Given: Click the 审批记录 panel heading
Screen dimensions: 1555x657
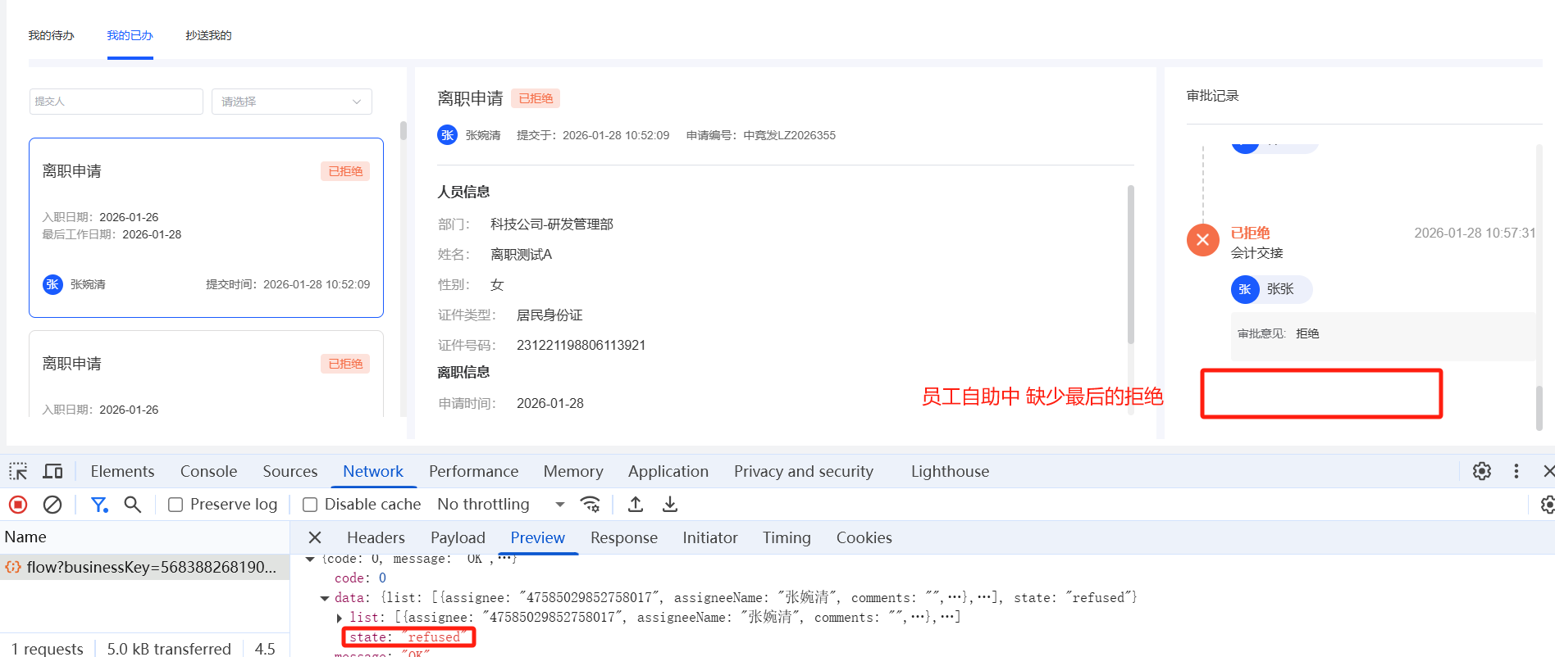Looking at the screenshot, I should 1212,96.
